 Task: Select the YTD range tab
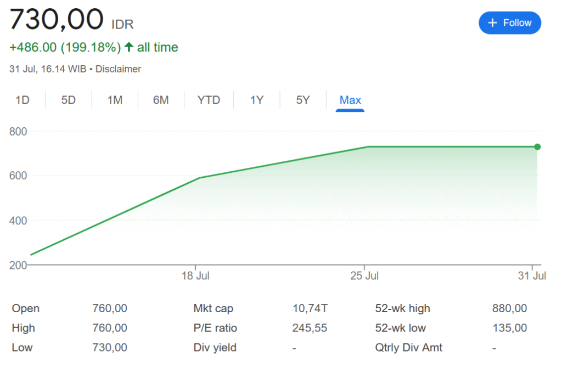tap(209, 100)
